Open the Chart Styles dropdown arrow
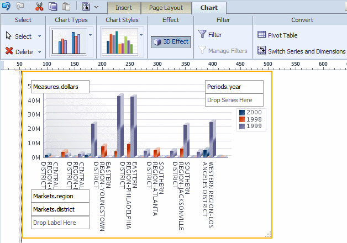 point(141,35)
